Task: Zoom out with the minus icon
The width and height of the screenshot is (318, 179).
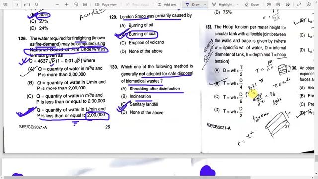Action: (x=57, y=4)
